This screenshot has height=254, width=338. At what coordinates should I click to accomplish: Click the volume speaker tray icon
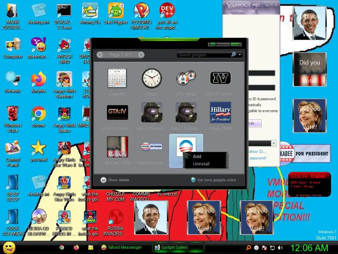click(x=280, y=247)
